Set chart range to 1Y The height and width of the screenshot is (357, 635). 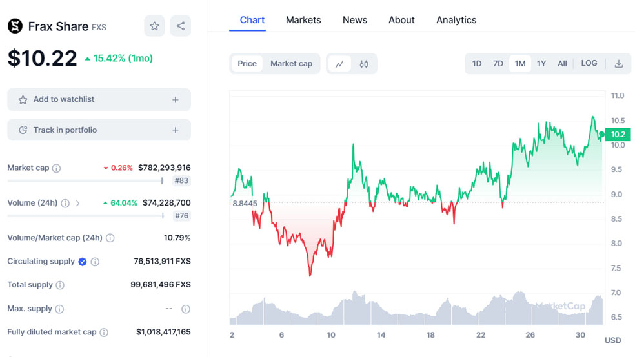click(x=541, y=64)
